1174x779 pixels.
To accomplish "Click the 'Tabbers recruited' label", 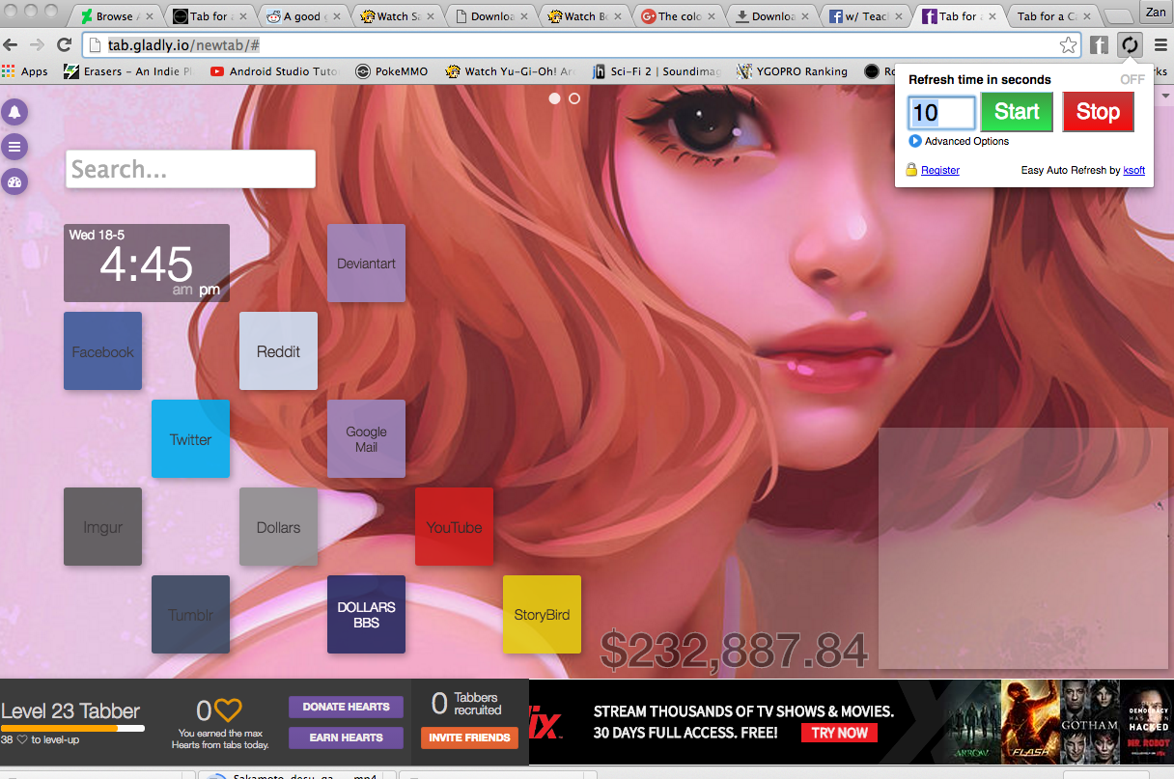I will 478,704.
